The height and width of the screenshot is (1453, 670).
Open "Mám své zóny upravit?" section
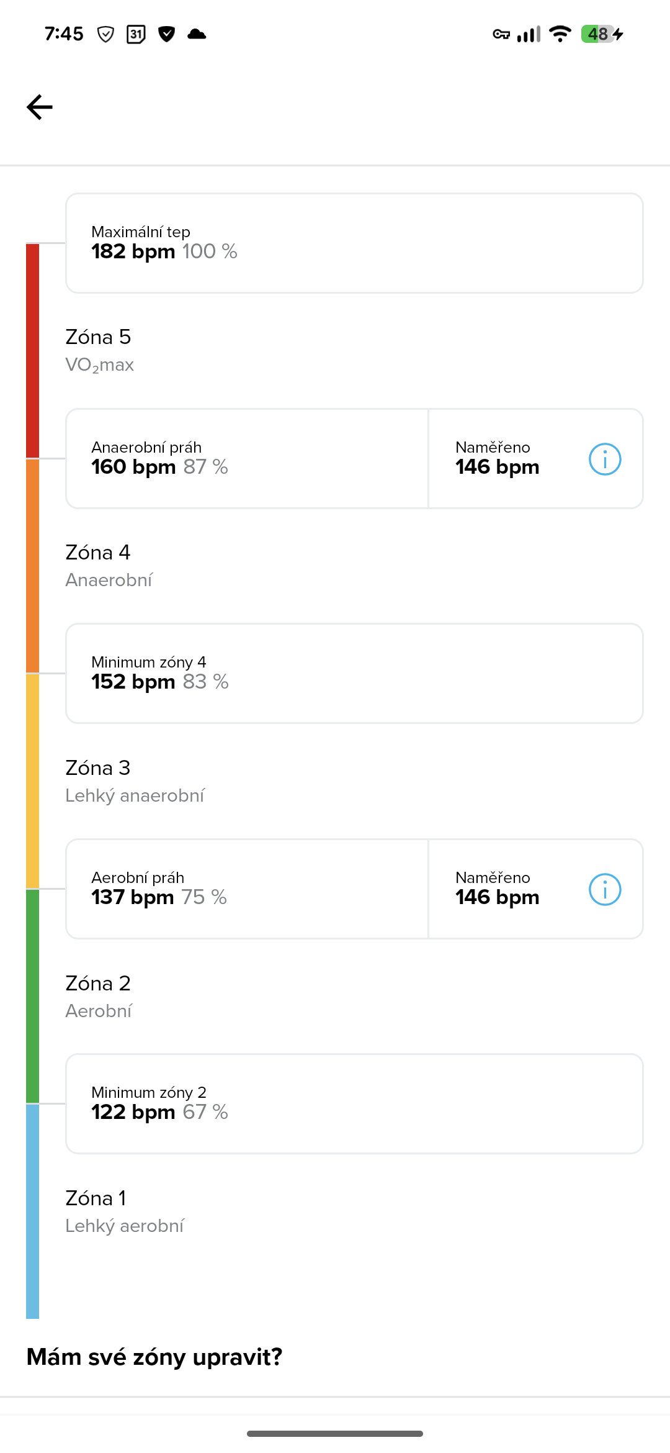click(154, 1357)
